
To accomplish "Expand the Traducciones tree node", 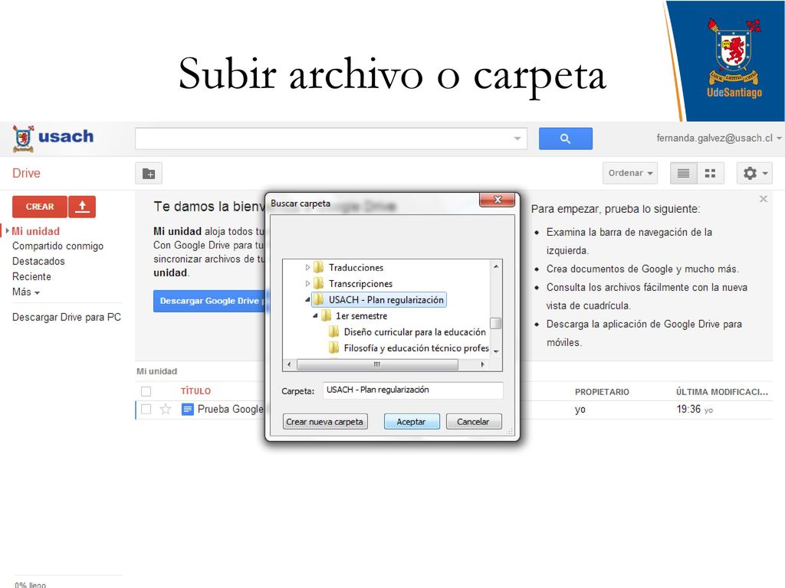I will (307, 267).
